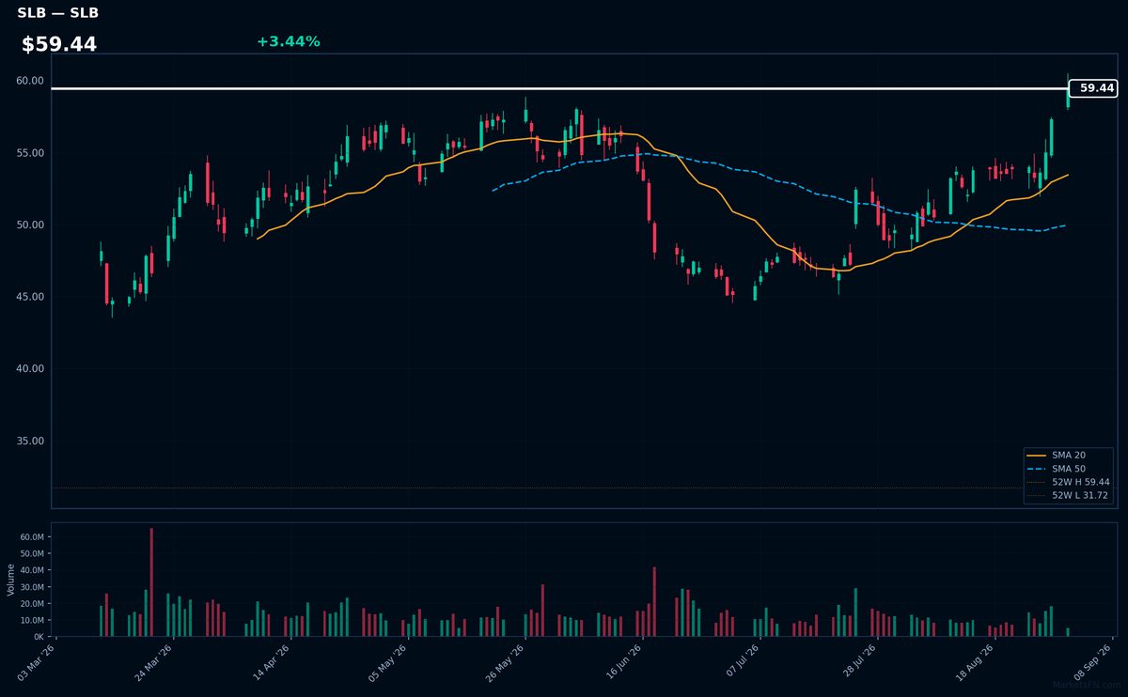Screen dimensions: 1128x697
Task: Click the 55.00 price axis label
Action: click(30, 153)
